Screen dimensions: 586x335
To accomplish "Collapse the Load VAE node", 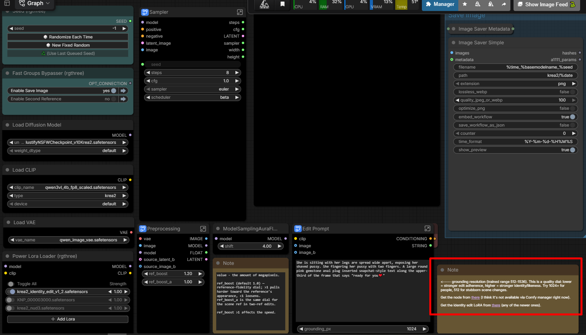I will tap(8, 223).
